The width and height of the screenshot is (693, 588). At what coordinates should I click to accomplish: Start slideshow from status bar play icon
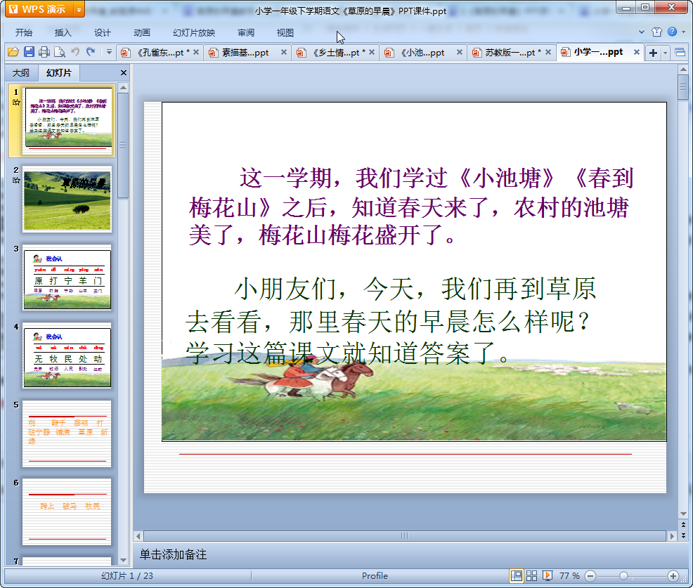point(547,575)
